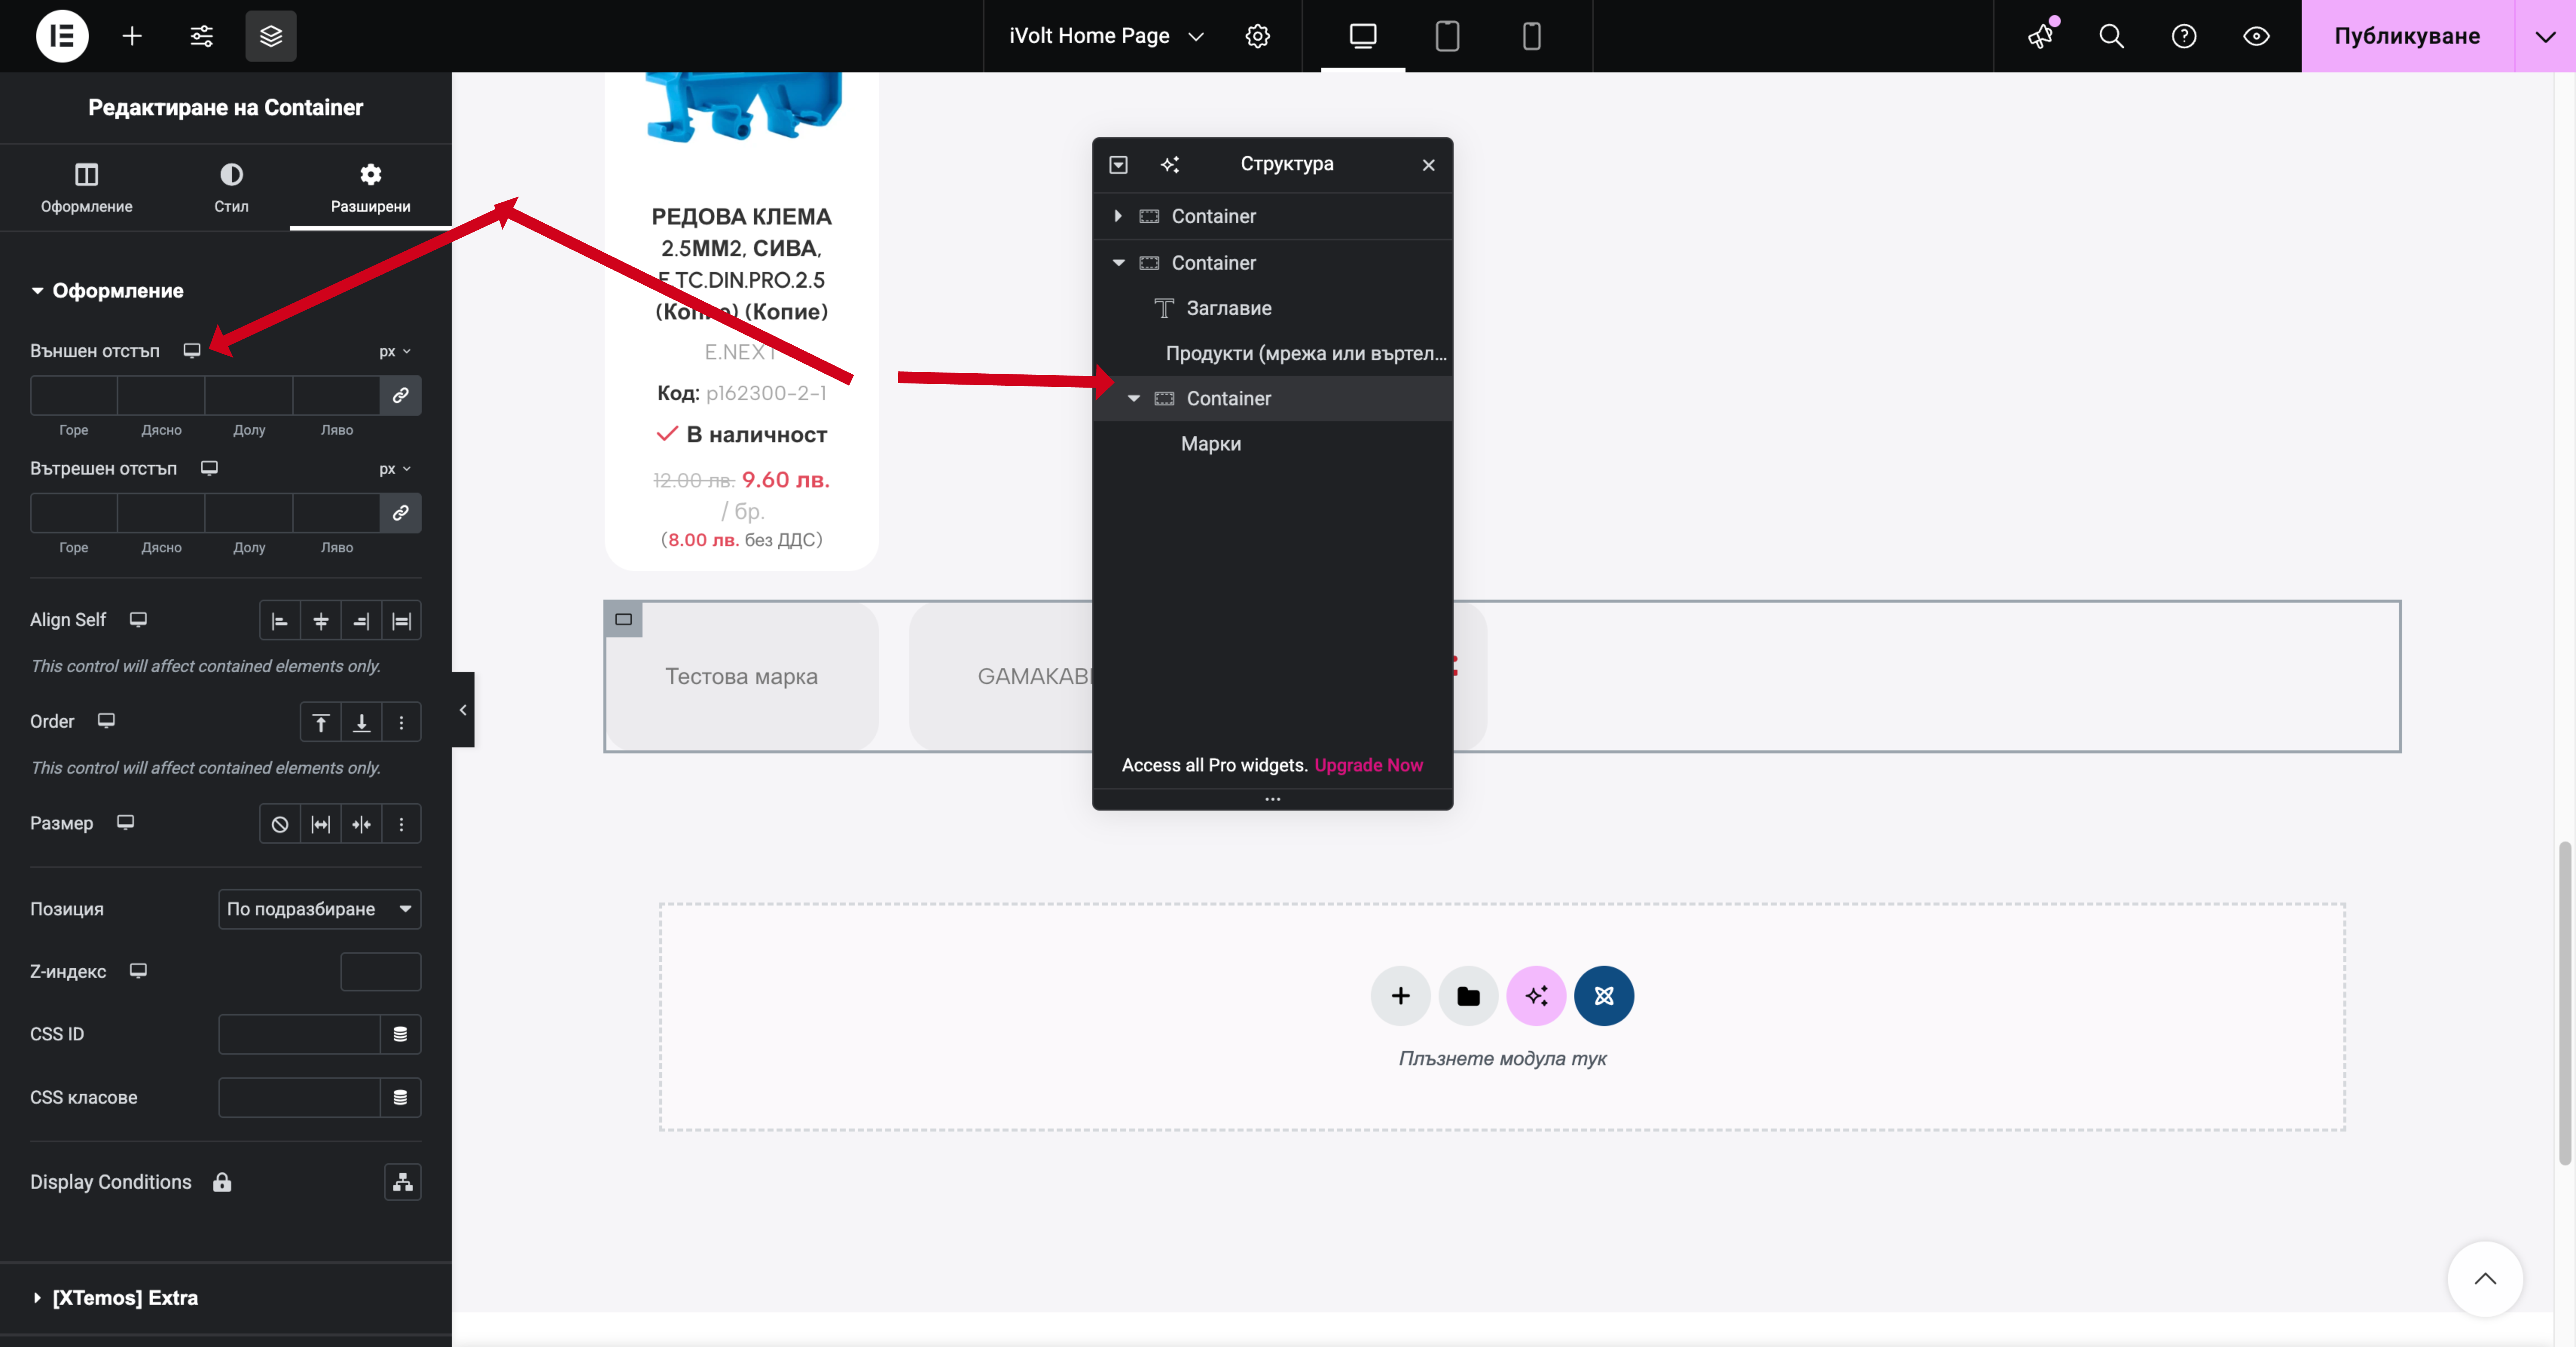The width and height of the screenshot is (2576, 1347).
Task: Open Site Settings sliders icon
Action: pos(201,36)
